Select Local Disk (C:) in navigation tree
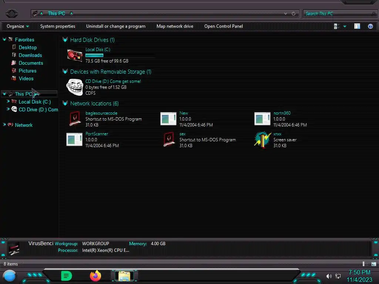Screen dimensions: 379x284 pyautogui.click(x=34, y=102)
